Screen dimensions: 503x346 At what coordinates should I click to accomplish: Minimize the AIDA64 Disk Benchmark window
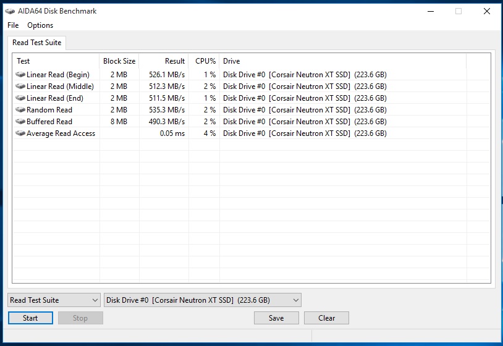tap(431, 11)
